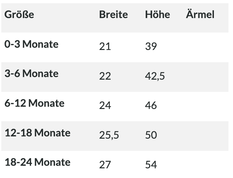This screenshot has width=233, height=178.
Task: Click Breite value 21
Action: click(x=105, y=46)
